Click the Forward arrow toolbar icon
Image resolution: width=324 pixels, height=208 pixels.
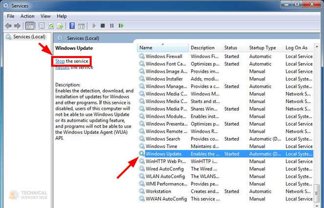tap(18, 26)
